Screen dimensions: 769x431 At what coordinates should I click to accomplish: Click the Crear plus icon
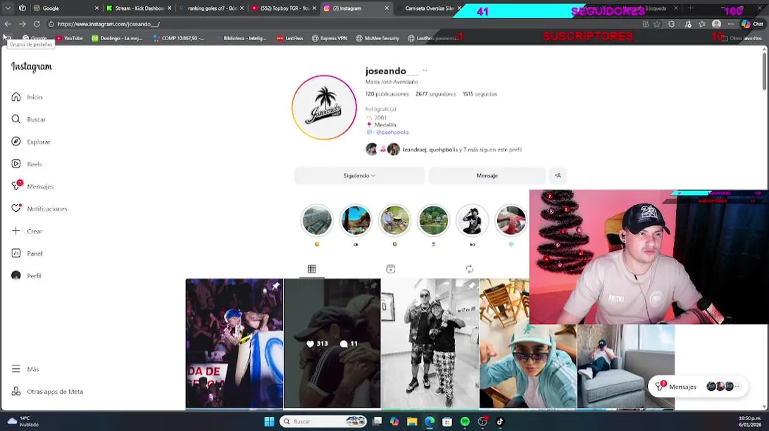(16, 231)
